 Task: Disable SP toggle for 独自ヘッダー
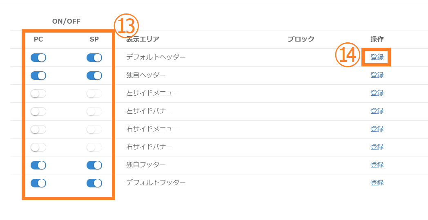tap(94, 76)
